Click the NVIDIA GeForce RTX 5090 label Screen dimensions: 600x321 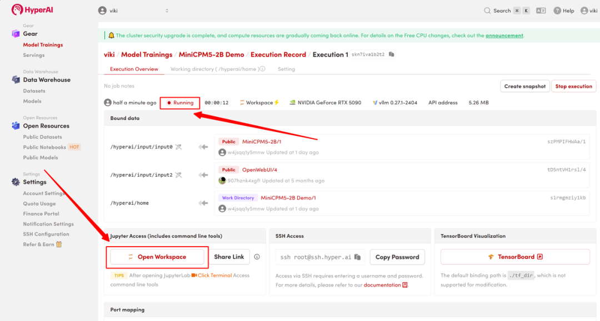(325, 103)
